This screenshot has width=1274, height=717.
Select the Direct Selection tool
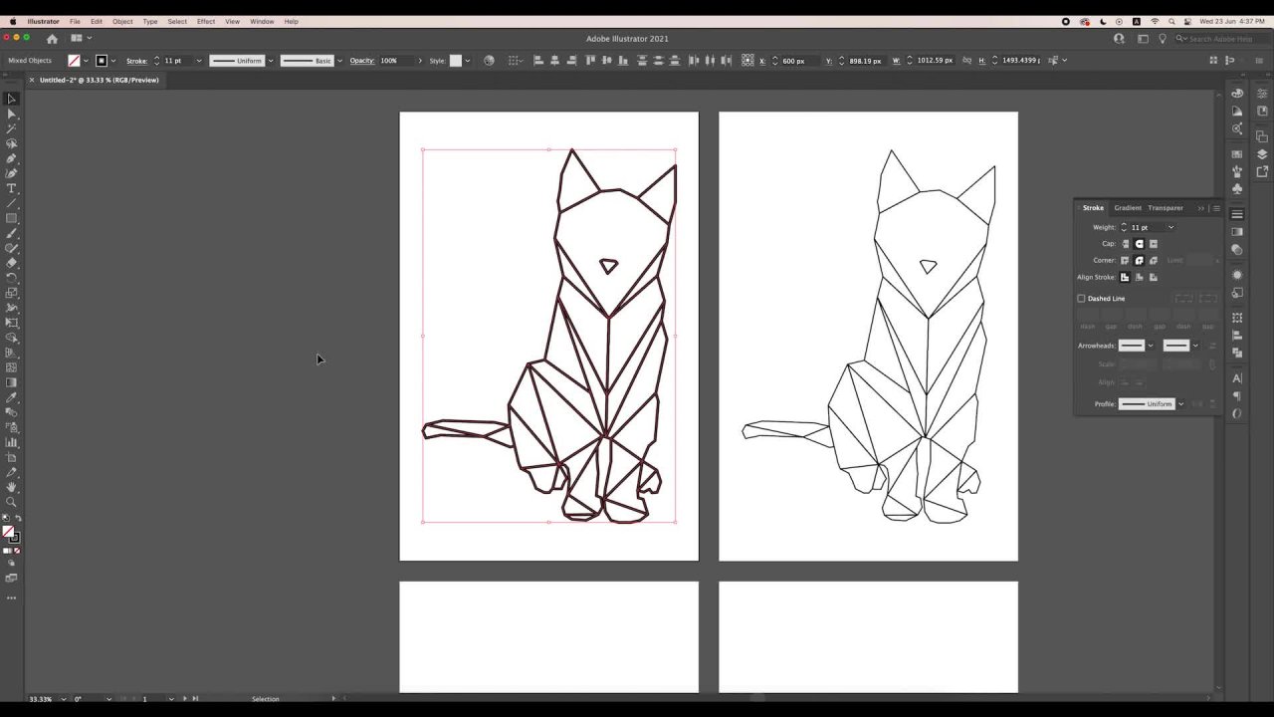point(11,114)
